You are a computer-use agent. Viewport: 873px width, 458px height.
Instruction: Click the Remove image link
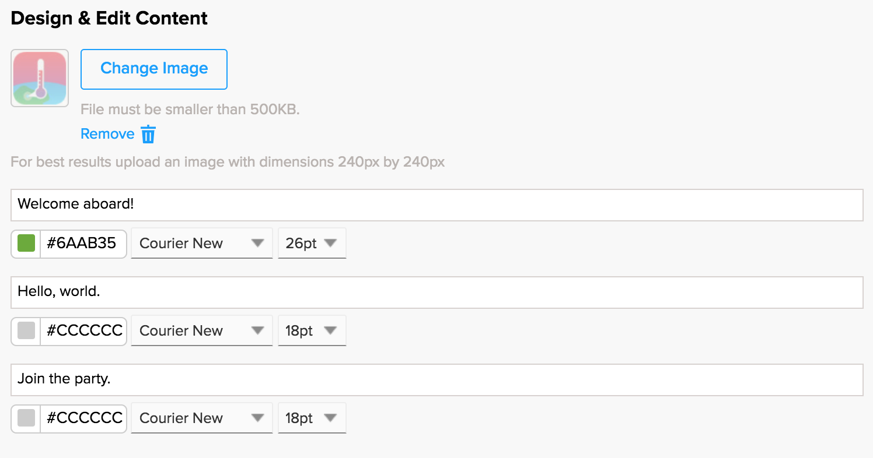point(107,134)
